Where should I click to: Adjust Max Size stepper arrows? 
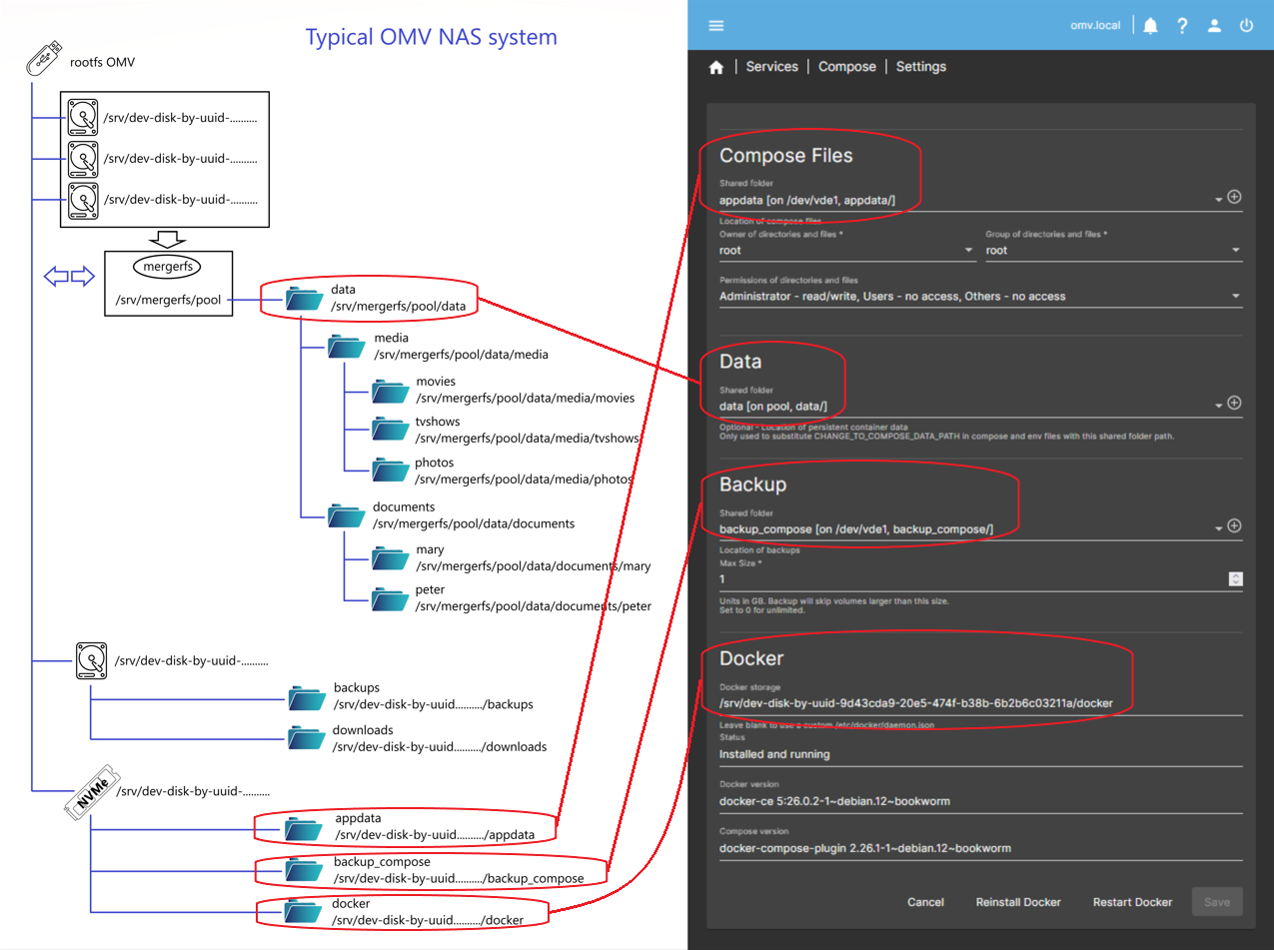[x=1235, y=579]
